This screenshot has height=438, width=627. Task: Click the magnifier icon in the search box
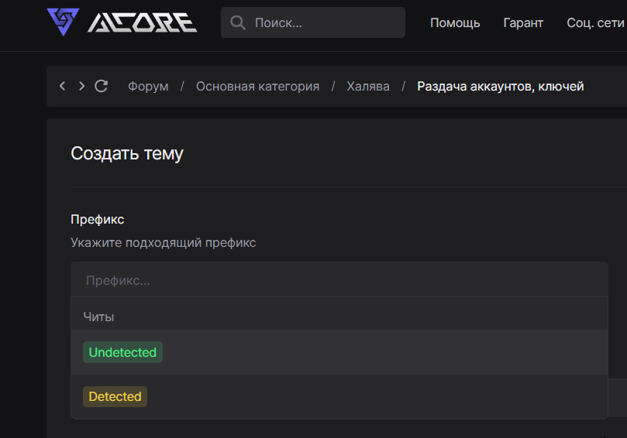[x=238, y=23]
